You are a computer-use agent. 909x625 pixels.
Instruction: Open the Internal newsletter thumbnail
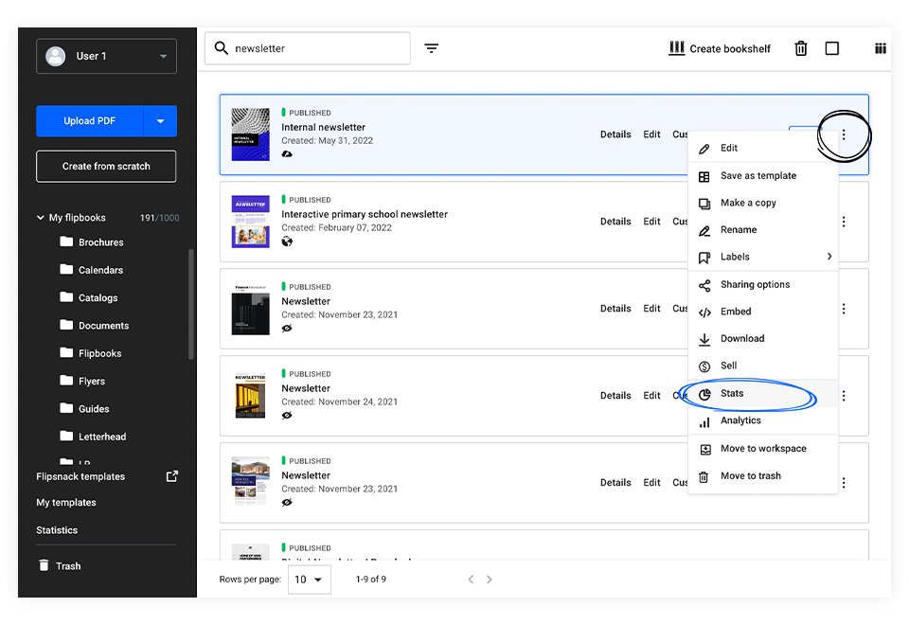pos(250,134)
